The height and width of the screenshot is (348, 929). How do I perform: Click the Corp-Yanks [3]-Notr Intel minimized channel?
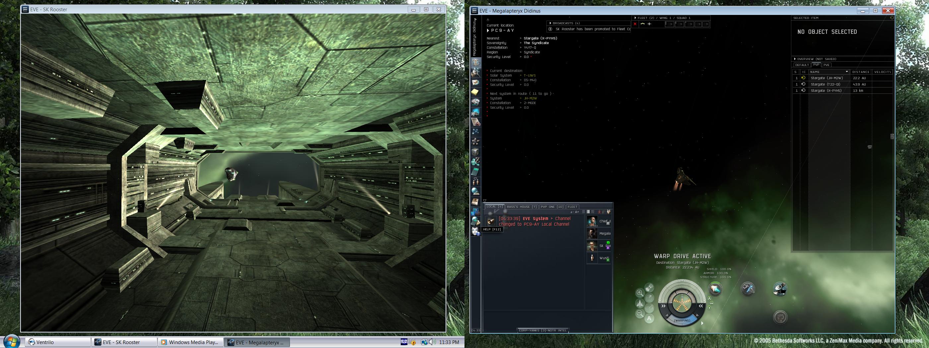543,330
